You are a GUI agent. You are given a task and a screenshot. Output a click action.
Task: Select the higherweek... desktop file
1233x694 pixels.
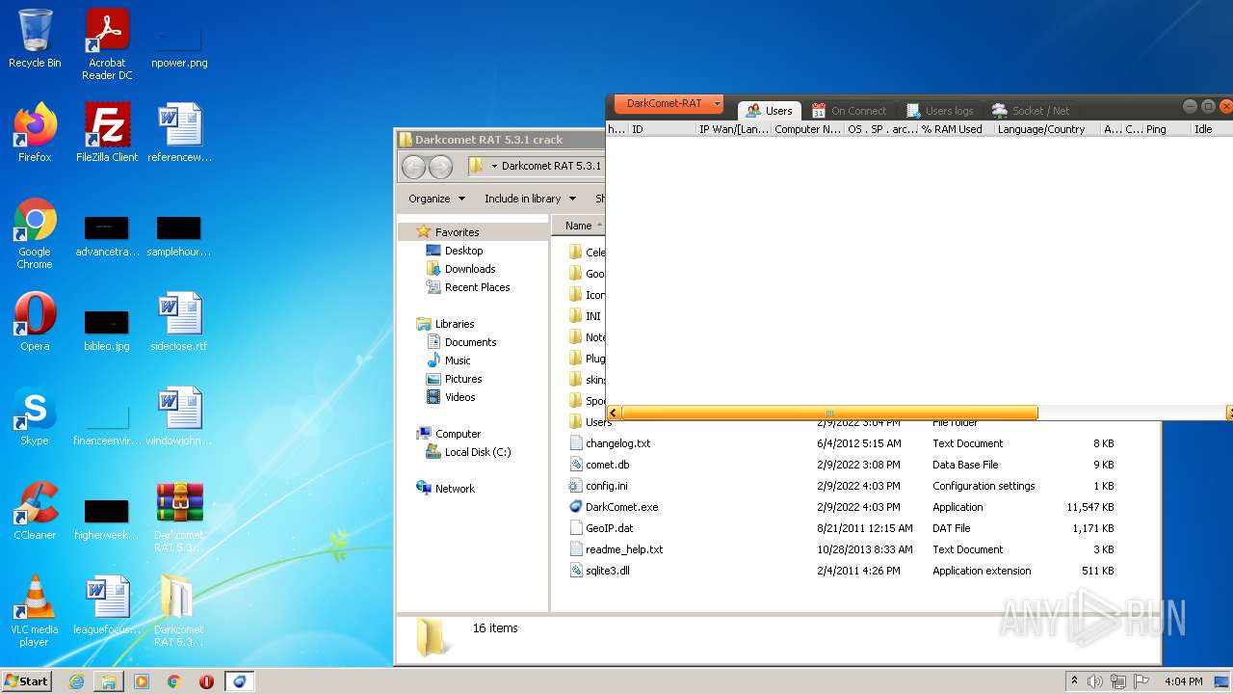coord(107,519)
